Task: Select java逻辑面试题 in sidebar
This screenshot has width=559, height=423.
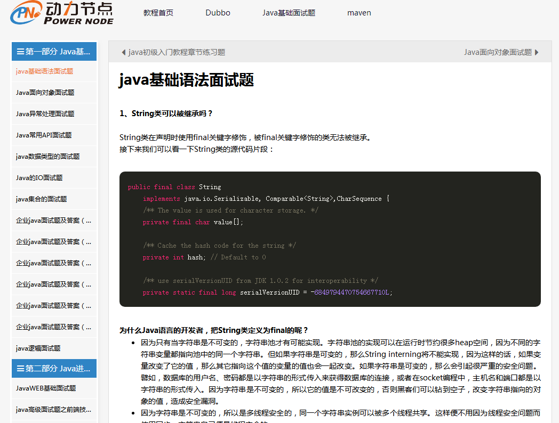Action: [54, 348]
